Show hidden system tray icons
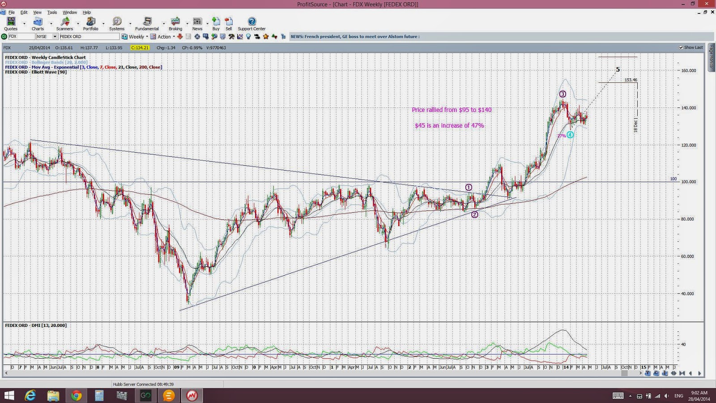The image size is (716, 403). pos(630,396)
